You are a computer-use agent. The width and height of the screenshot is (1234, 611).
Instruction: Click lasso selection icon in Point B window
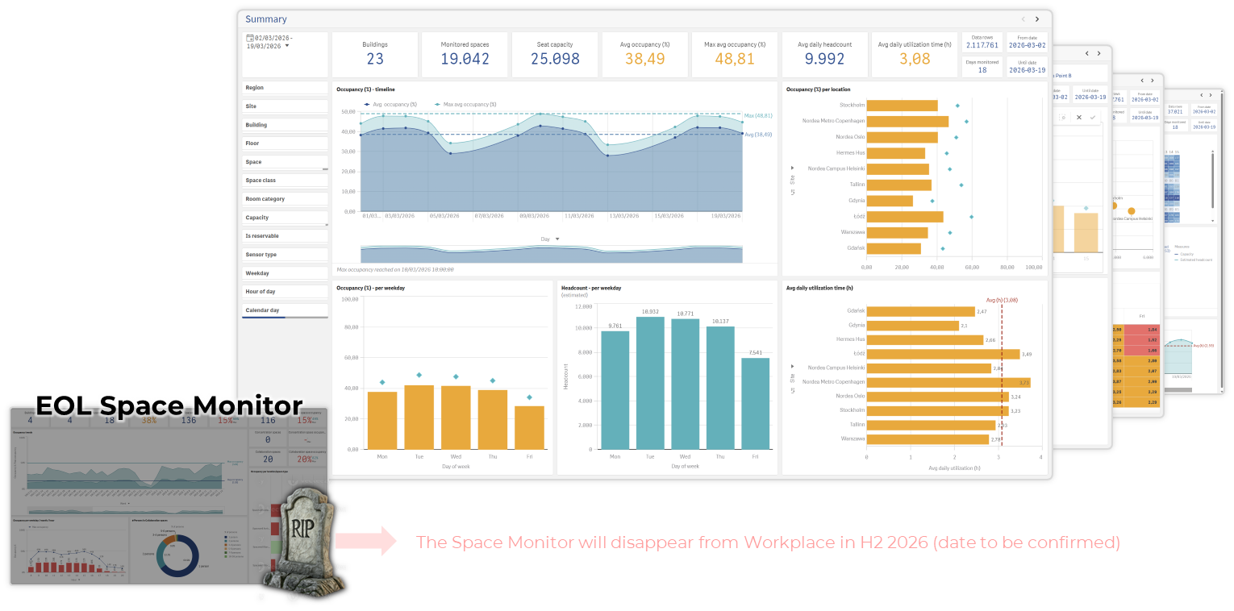[x=1064, y=117]
